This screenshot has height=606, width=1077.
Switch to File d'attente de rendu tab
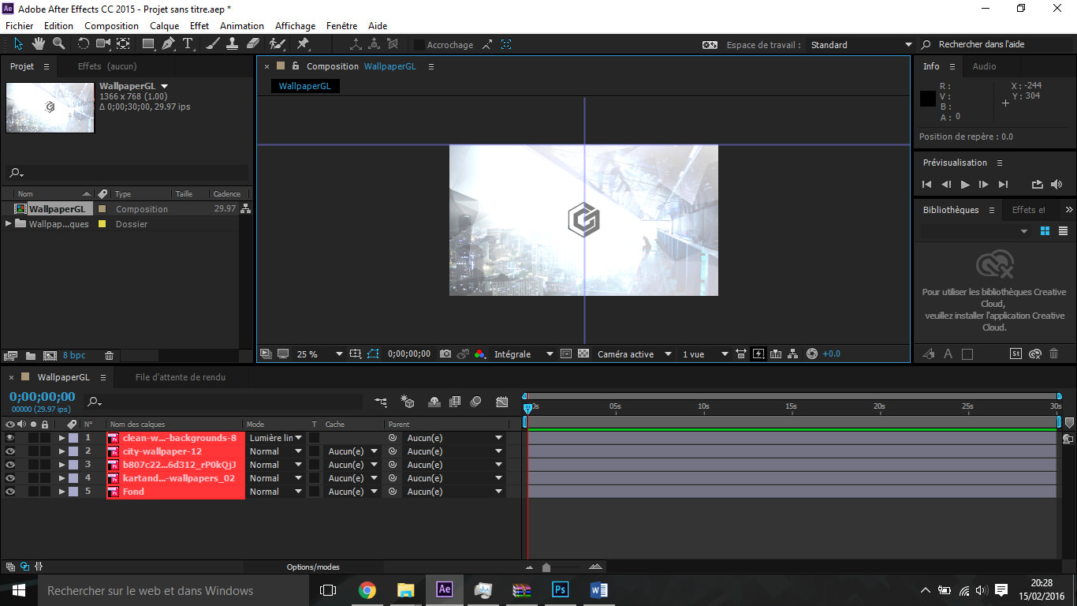pos(181,377)
